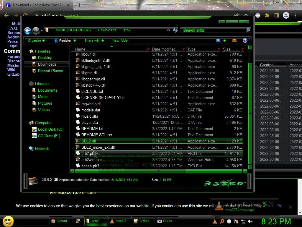Viewport: 302px width, 227px height.
Task: Select Computer in the navigation pane
Action: [x=40, y=123]
